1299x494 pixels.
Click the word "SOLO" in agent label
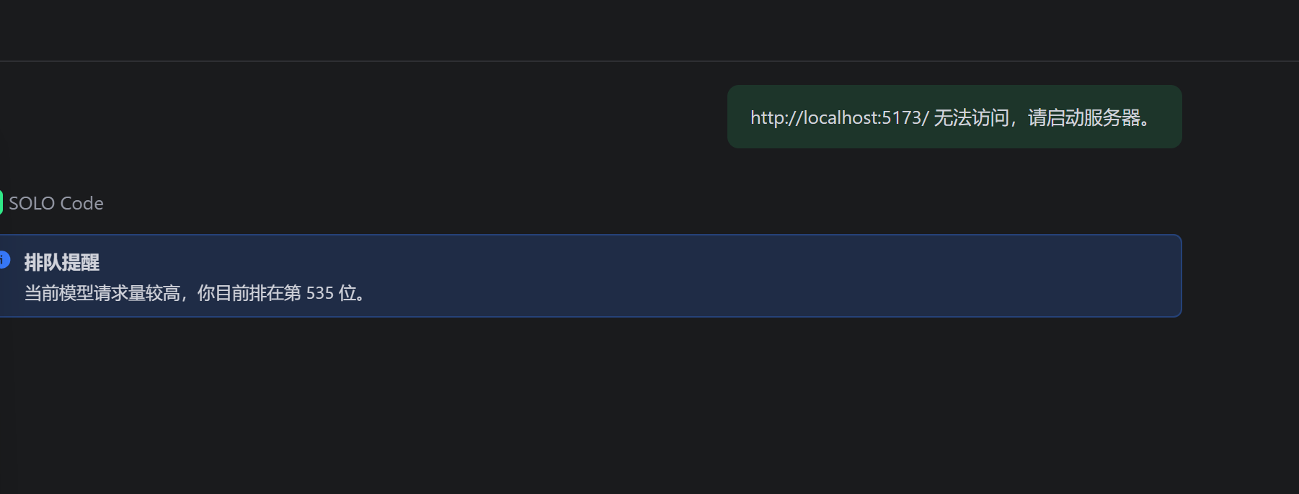coord(32,203)
